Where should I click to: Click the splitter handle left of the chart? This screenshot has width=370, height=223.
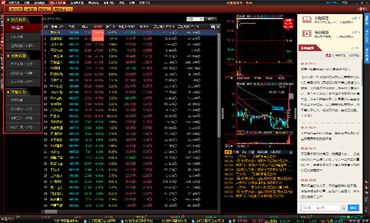tap(222, 114)
